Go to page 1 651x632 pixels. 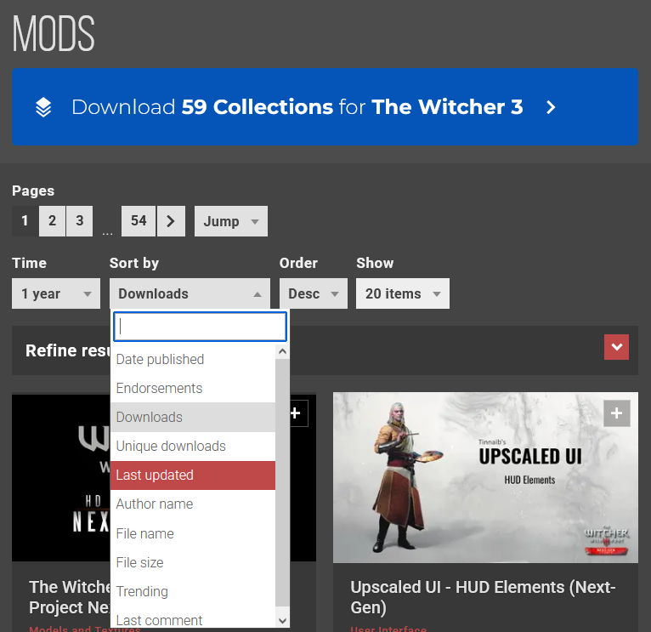(25, 220)
